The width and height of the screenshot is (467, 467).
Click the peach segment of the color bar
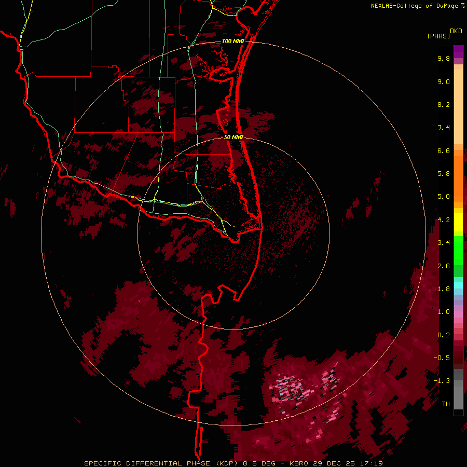pyautogui.click(x=458, y=106)
